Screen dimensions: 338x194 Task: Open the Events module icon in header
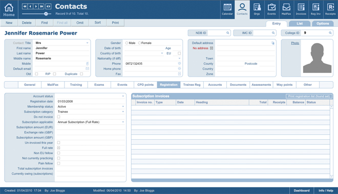[x=271, y=10]
